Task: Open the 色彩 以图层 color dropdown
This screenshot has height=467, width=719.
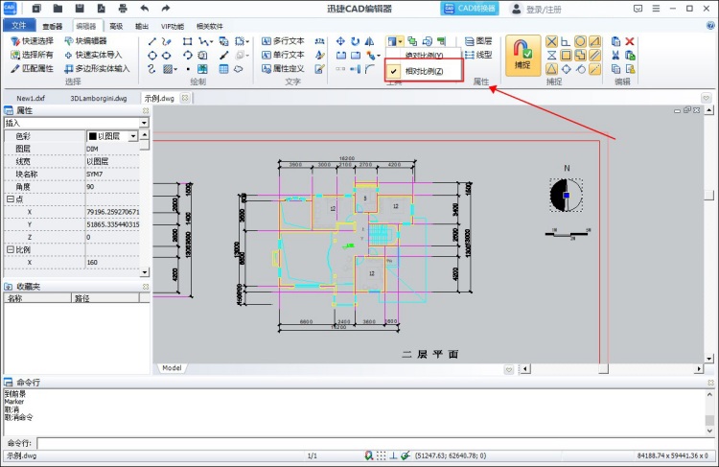Action: (133, 136)
